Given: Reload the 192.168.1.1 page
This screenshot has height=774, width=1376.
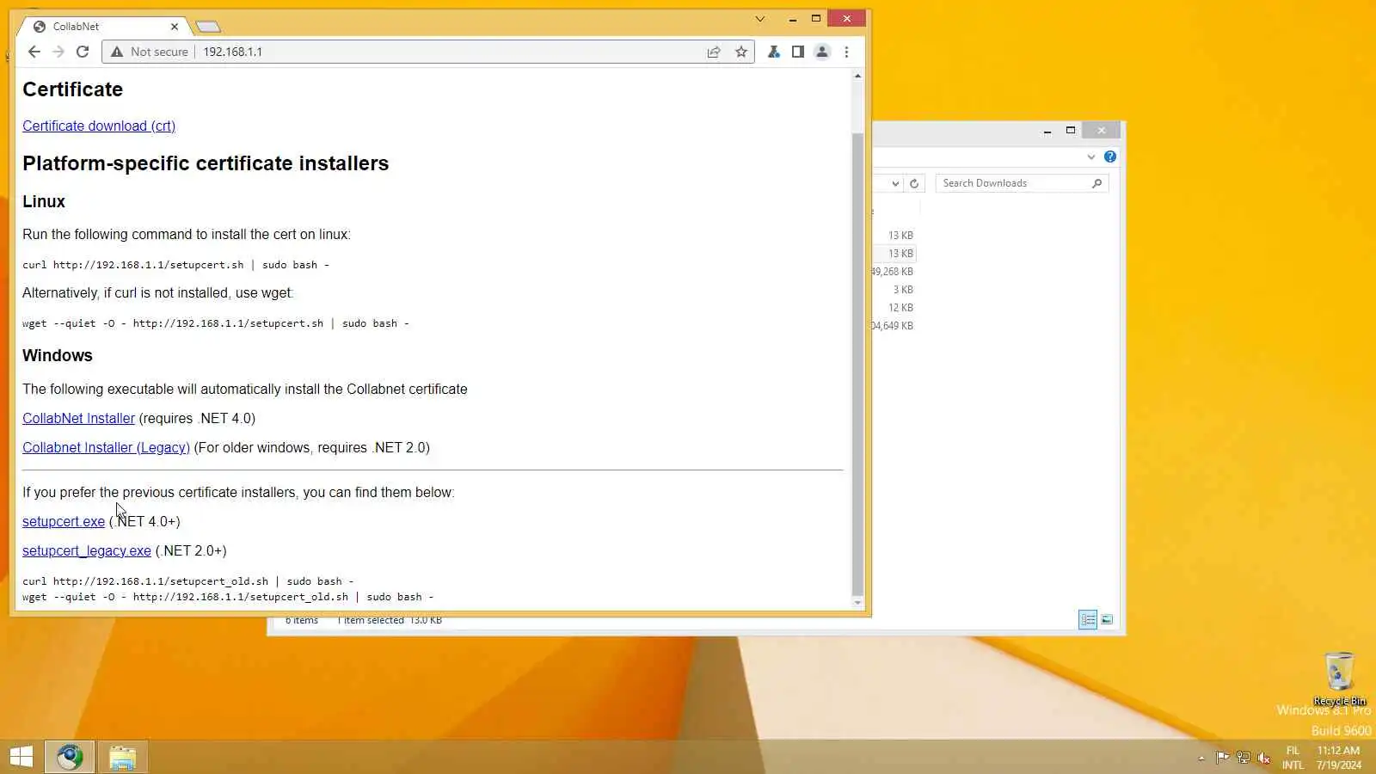Looking at the screenshot, I should [83, 52].
